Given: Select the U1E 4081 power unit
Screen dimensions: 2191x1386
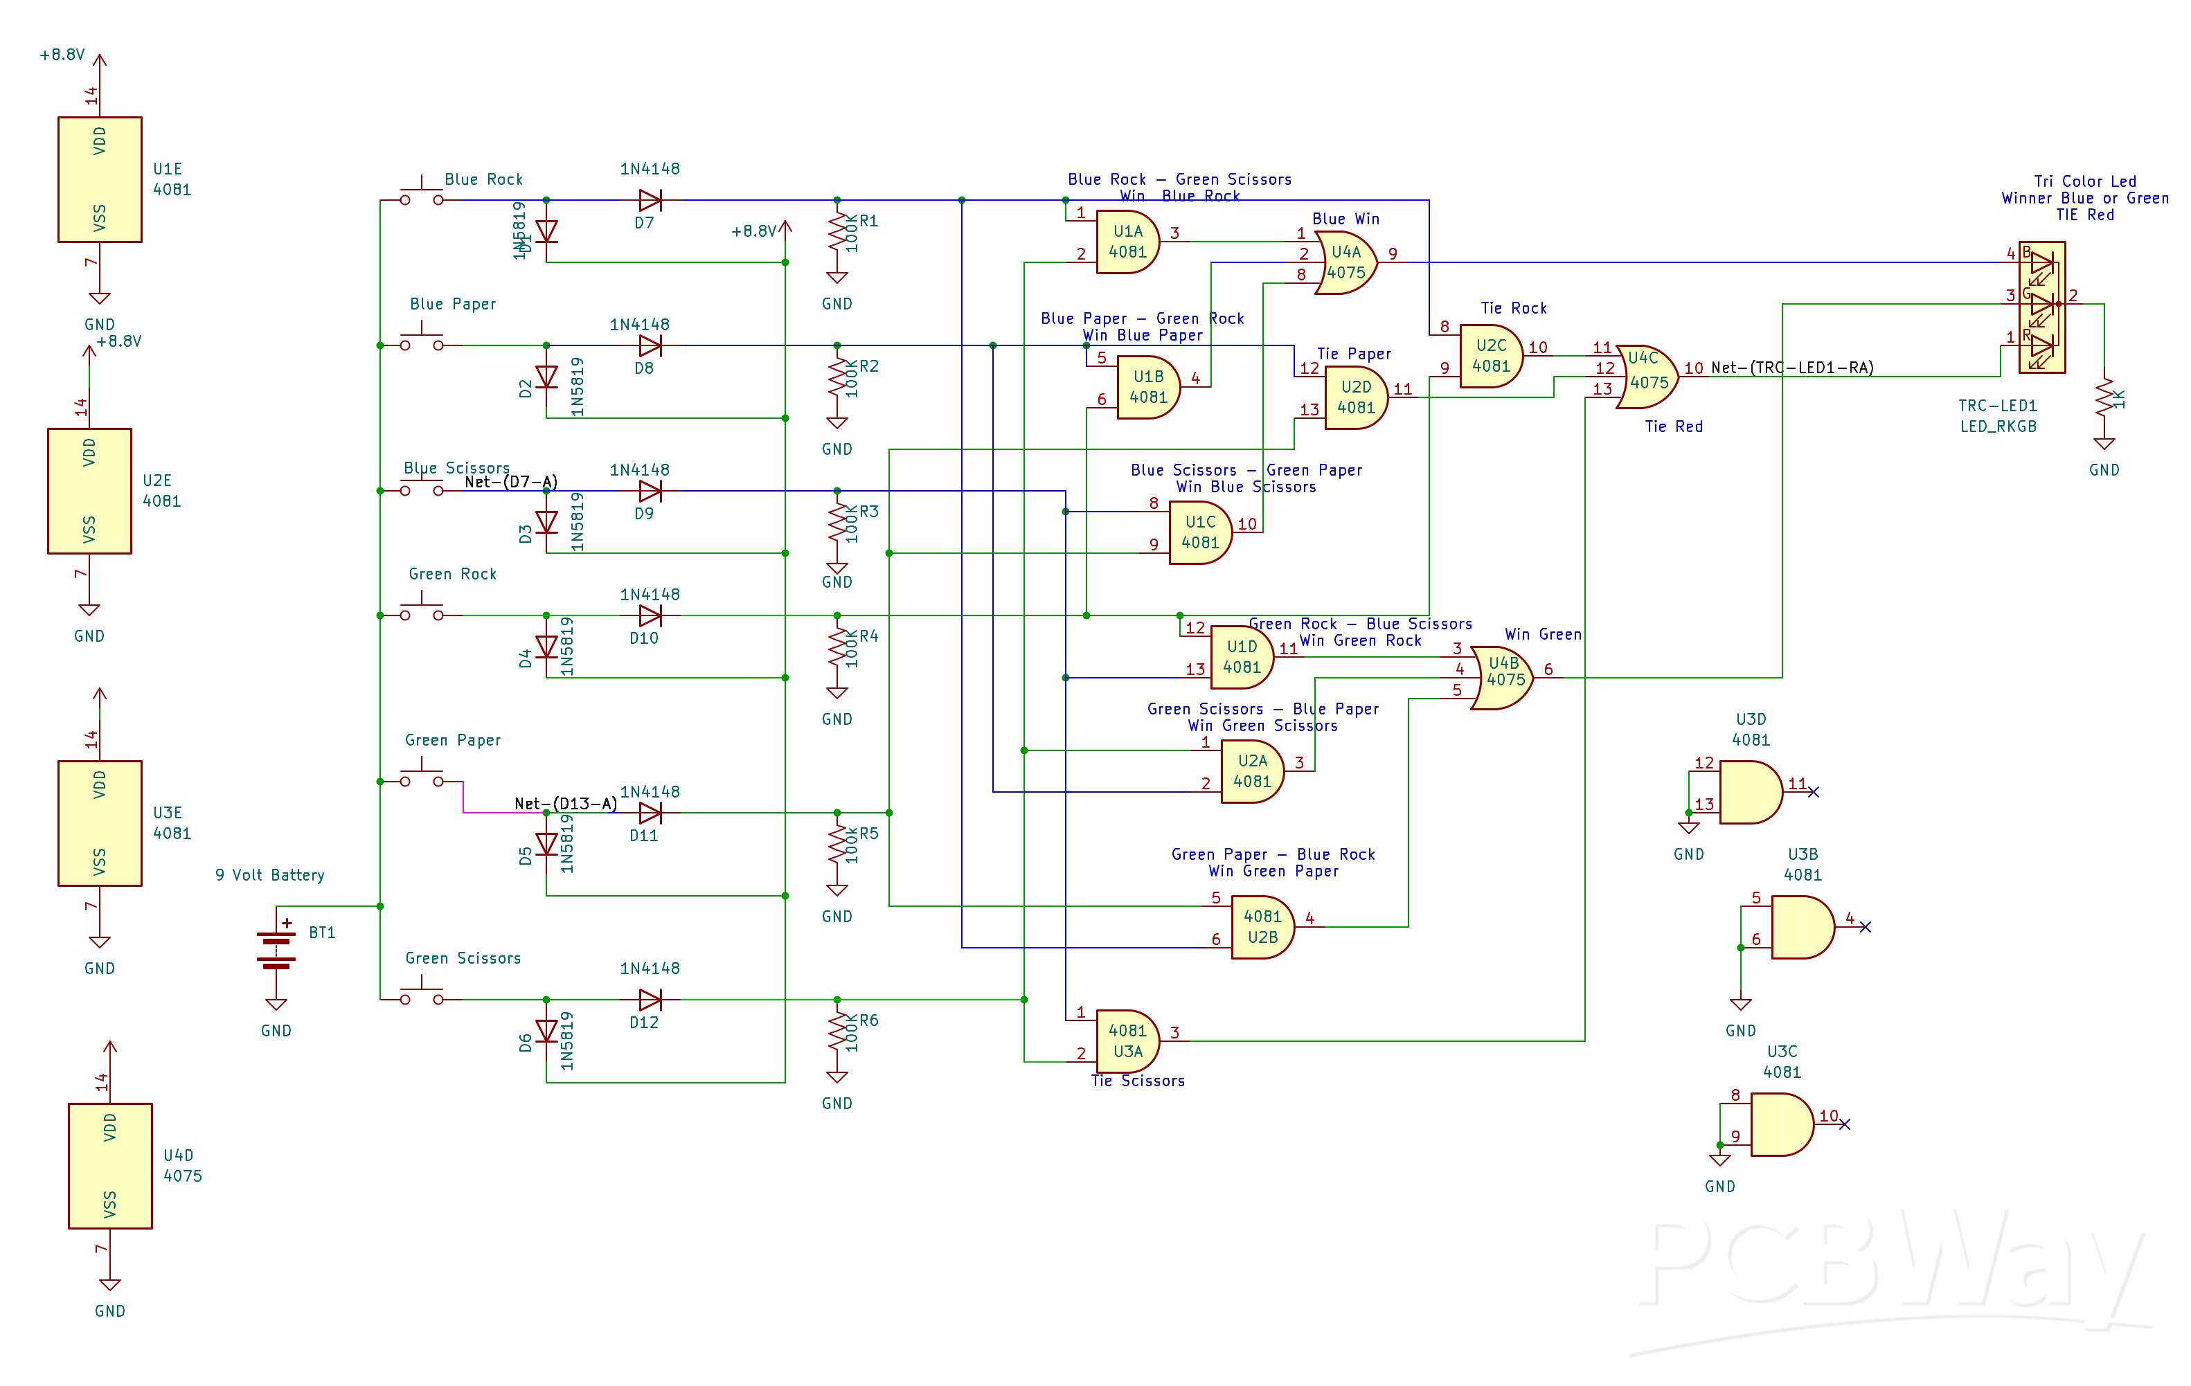Looking at the screenshot, I should [x=100, y=180].
